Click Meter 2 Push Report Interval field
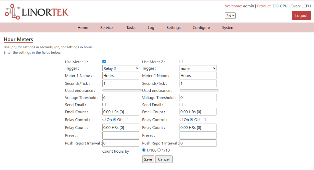This screenshot has height=170, width=314. point(198,143)
